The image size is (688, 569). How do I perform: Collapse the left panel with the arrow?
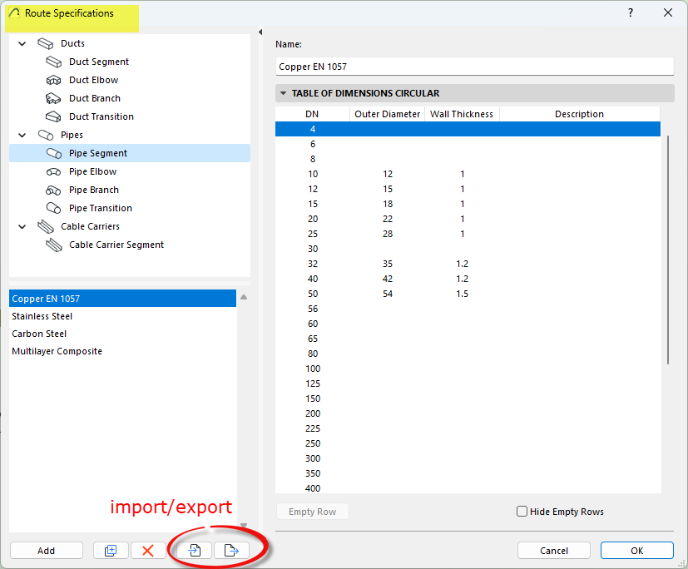click(x=260, y=32)
